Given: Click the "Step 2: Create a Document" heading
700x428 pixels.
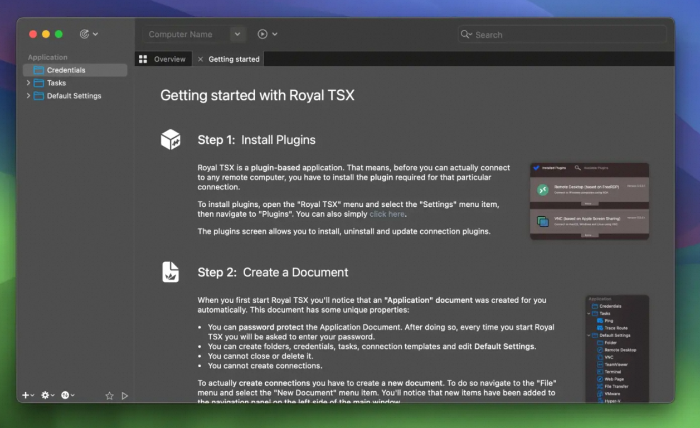Looking at the screenshot, I should click(273, 273).
